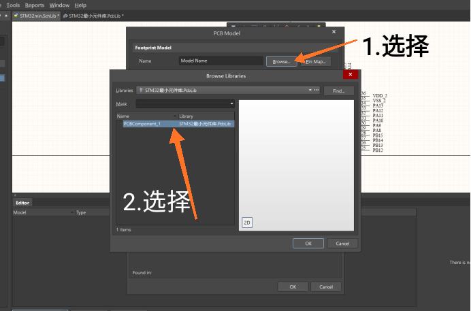Click PB12 pin label in schematic

(x=378, y=150)
